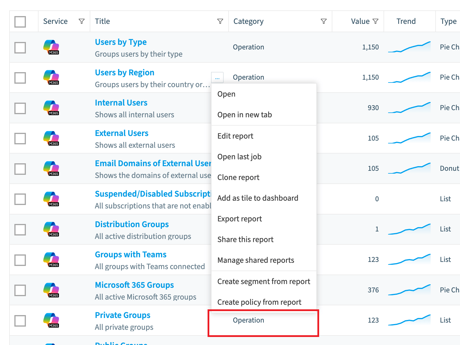Select Create segment from report
The height and width of the screenshot is (345, 460).
[x=264, y=281]
